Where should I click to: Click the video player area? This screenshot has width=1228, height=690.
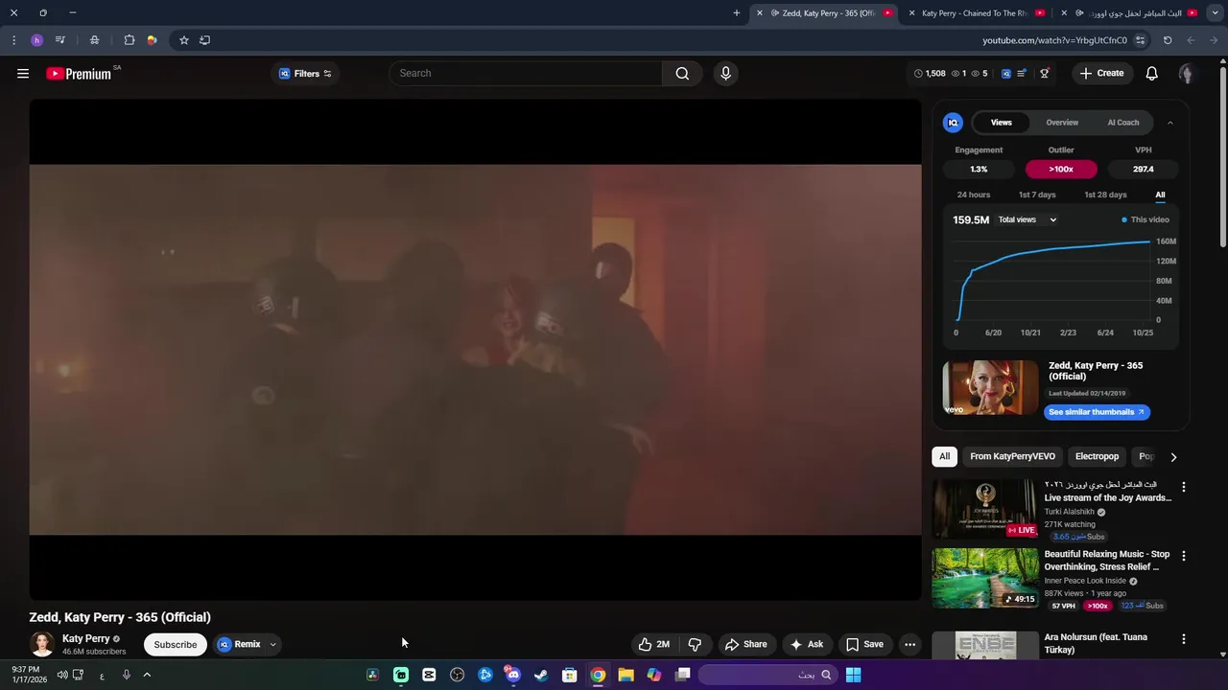[475, 350]
